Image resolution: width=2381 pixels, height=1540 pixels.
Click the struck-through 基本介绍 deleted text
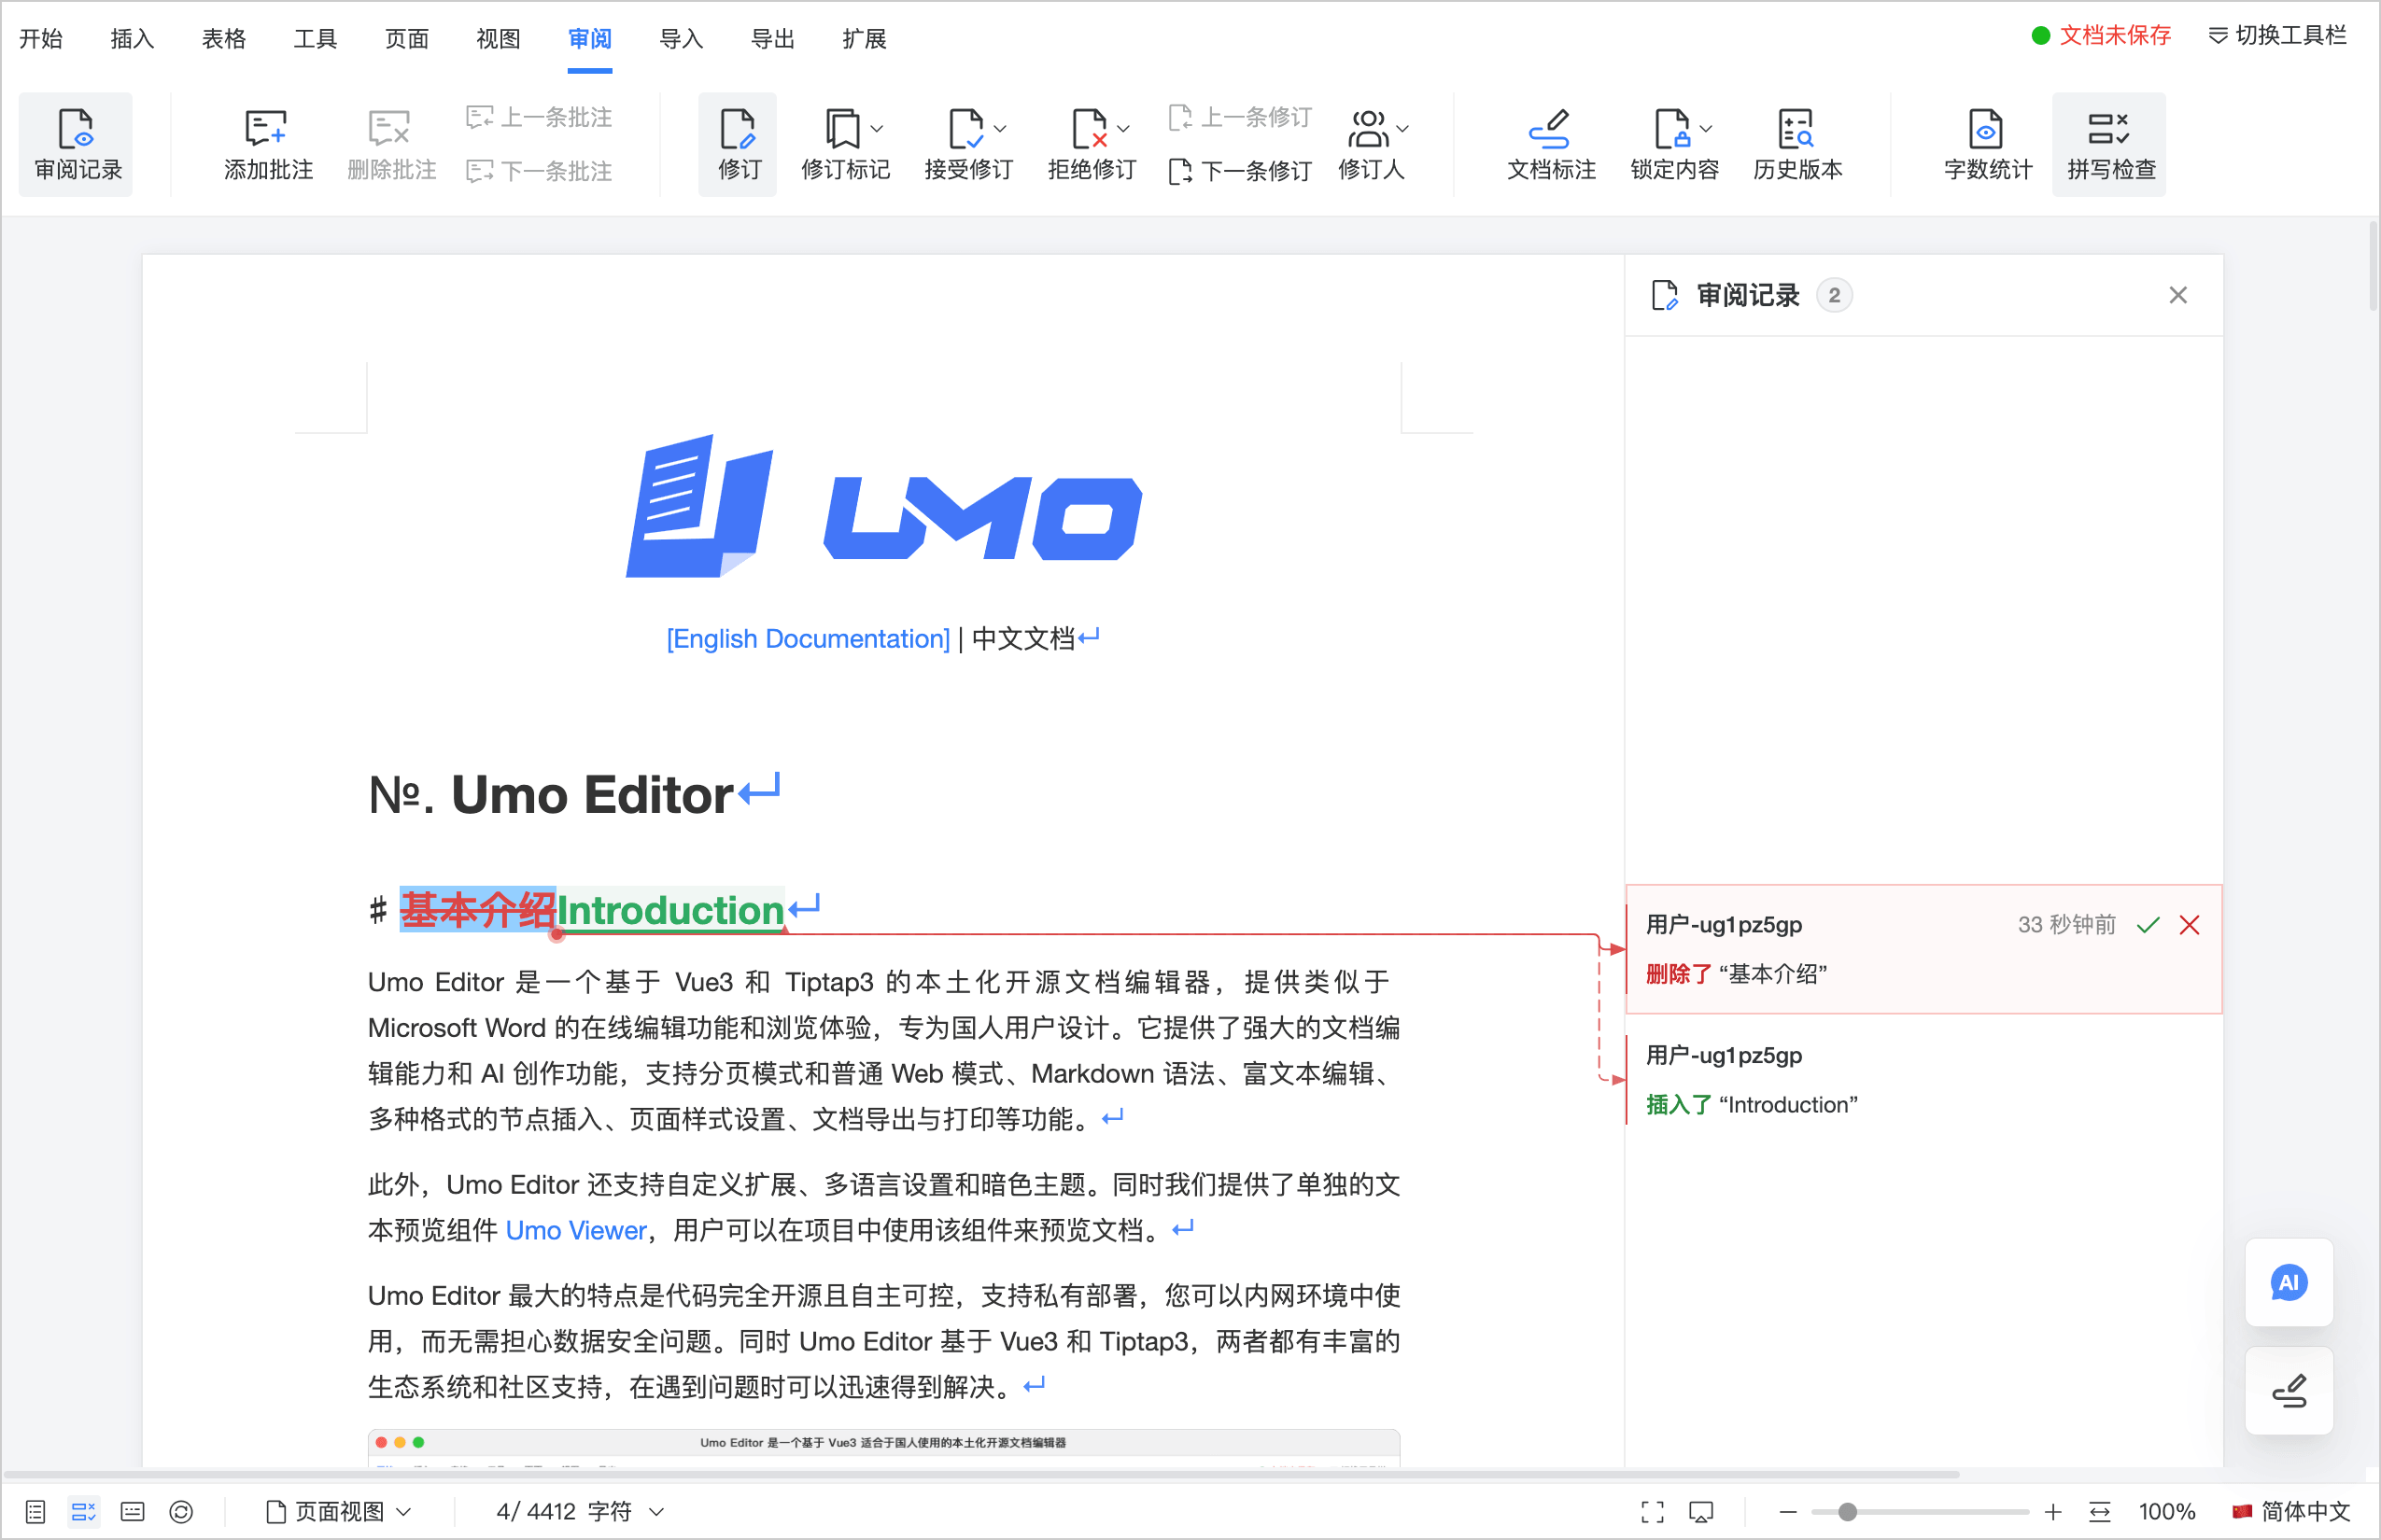pos(478,910)
